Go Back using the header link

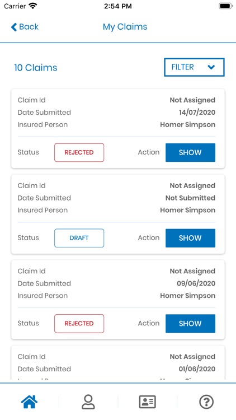pyautogui.click(x=25, y=27)
